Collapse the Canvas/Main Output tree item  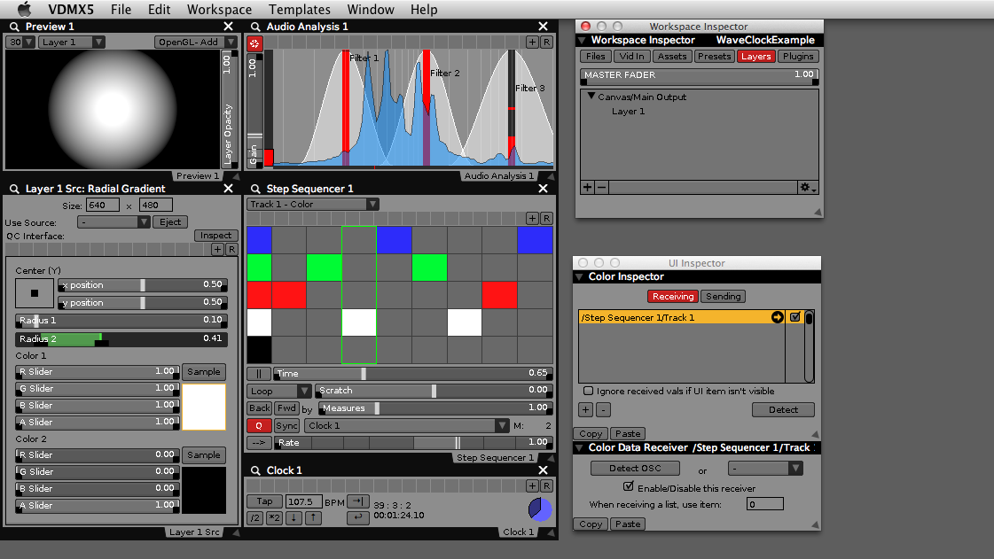(591, 97)
